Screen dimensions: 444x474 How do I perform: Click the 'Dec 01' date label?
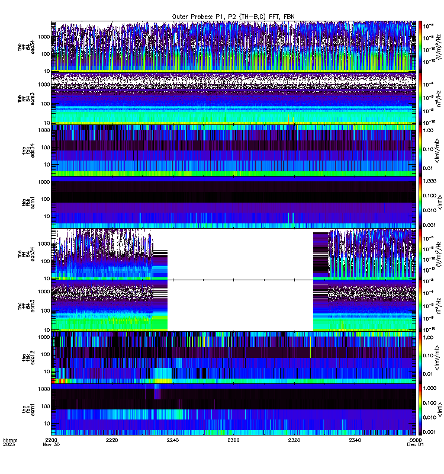[x=416, y=444]
